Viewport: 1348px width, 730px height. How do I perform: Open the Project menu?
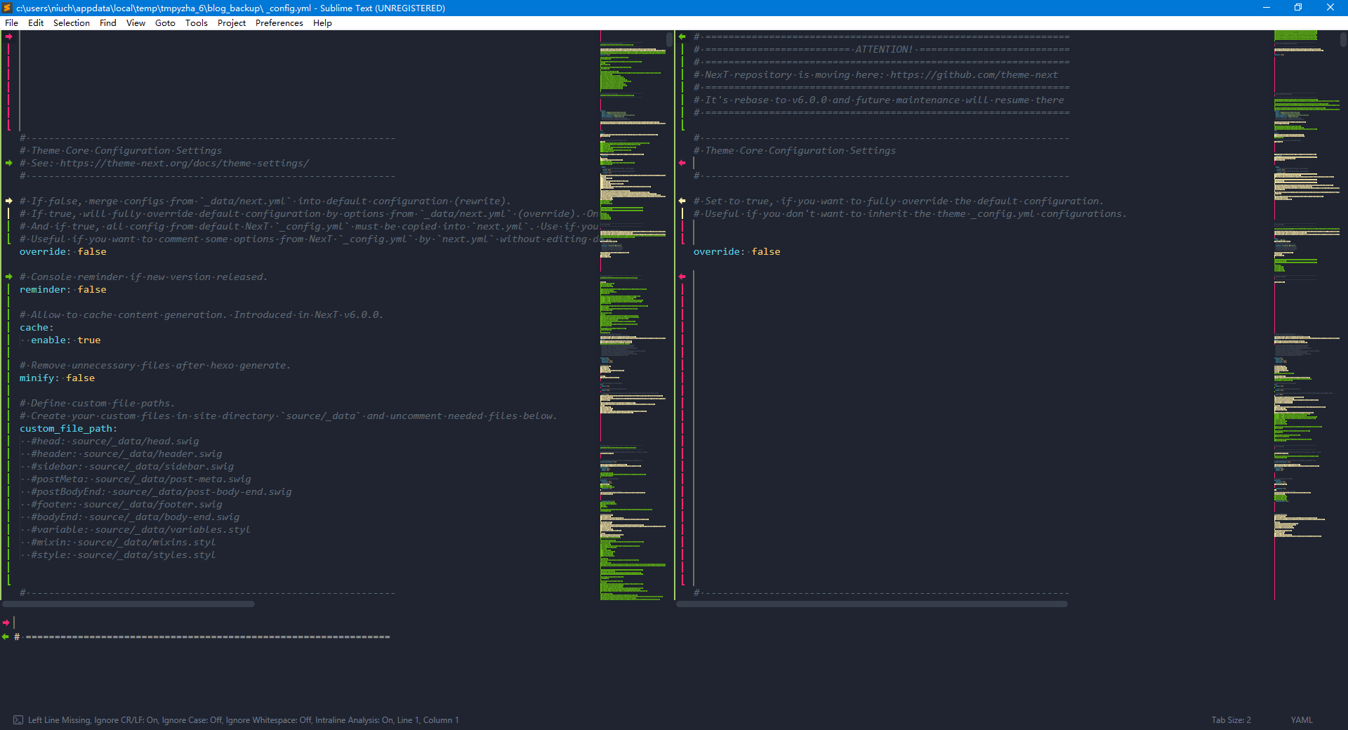(x=232, y=22)
